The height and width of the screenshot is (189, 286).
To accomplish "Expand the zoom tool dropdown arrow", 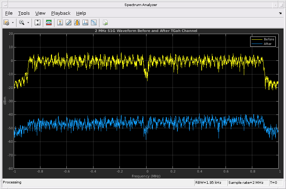I will [x=28, y=22].
